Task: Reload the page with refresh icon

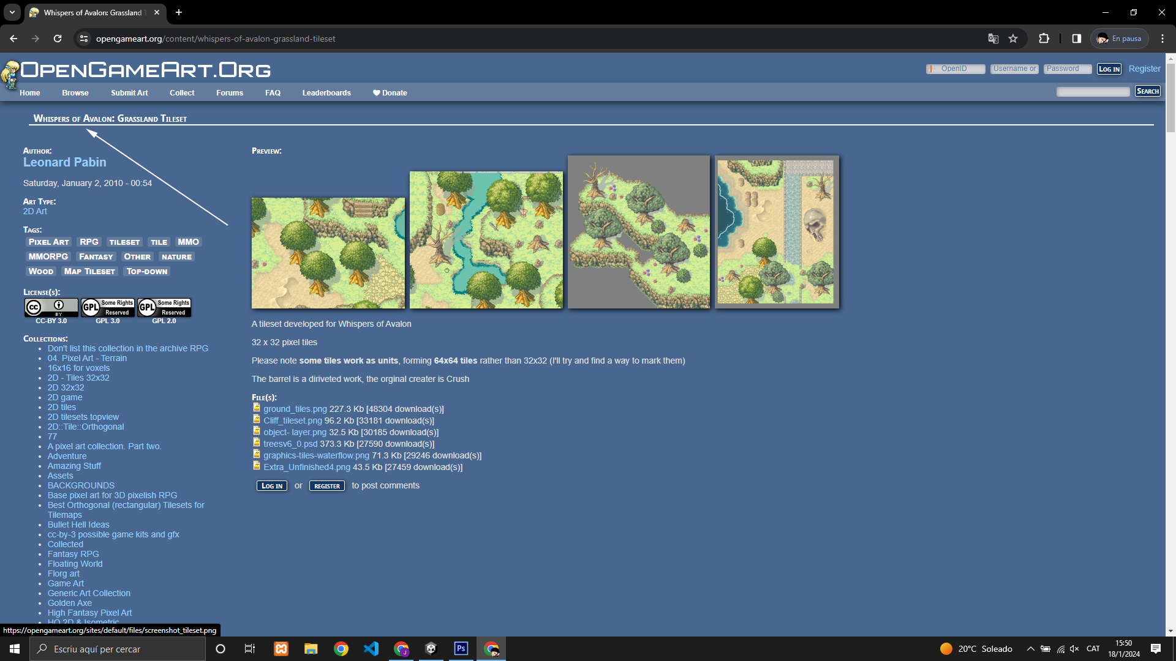Action: [58, 39]
